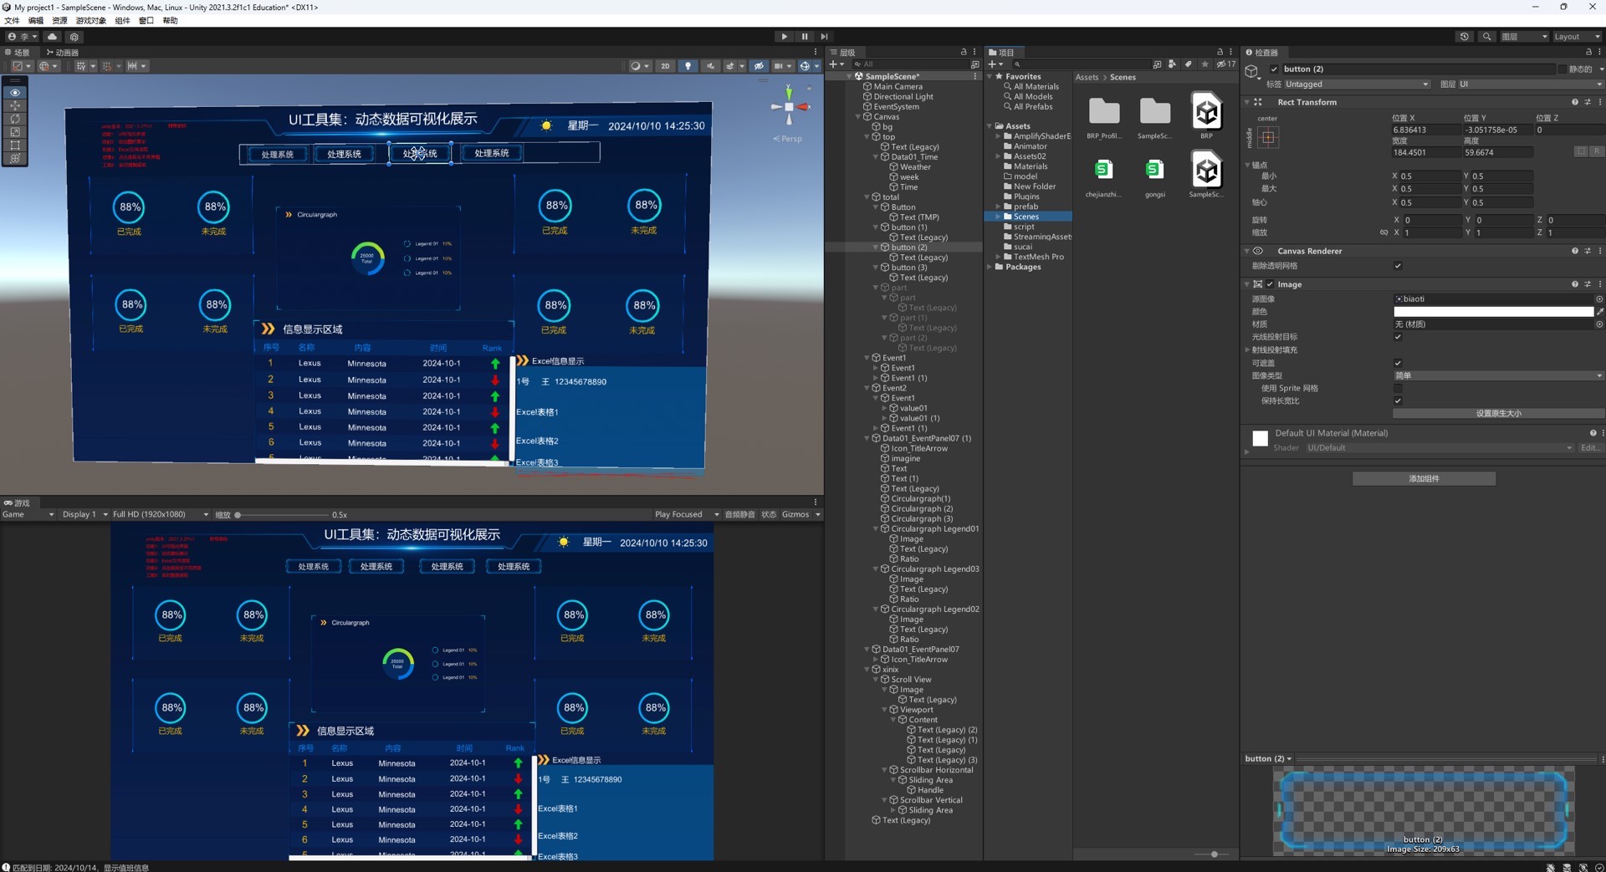Viewport: 1606px width, 872px height.
Task: Open the cloud services icon in toolbar
Action: pyautogui.click(x=53, y=37)
